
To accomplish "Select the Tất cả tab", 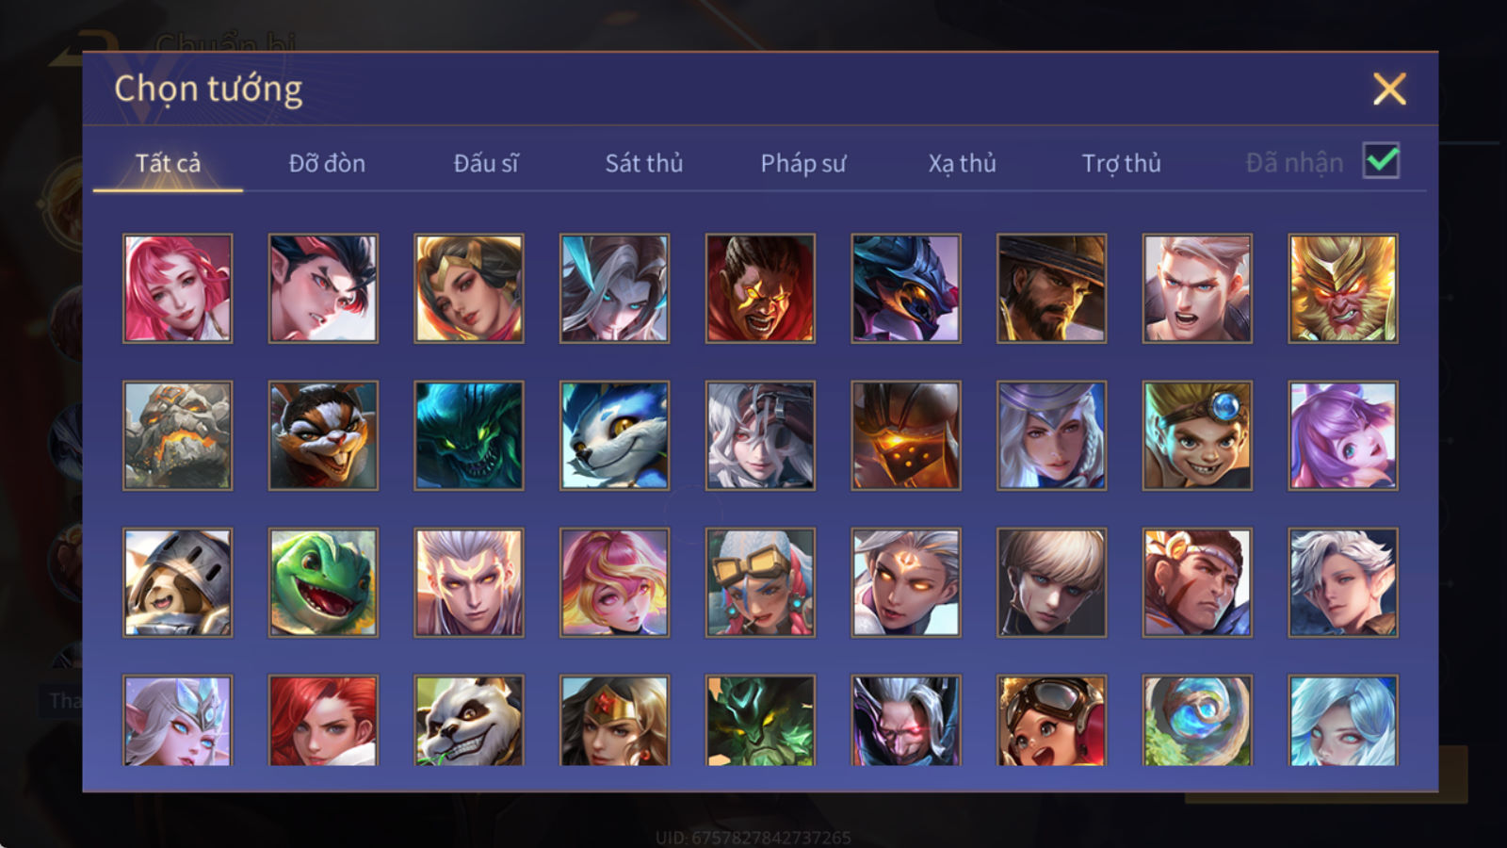I will 168,163.
